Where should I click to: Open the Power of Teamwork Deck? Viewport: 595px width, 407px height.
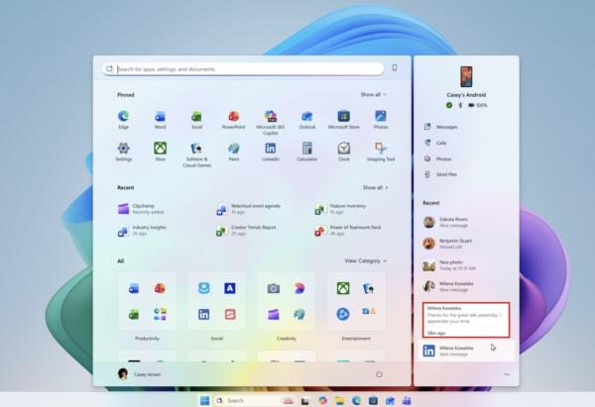click(348, 230)
